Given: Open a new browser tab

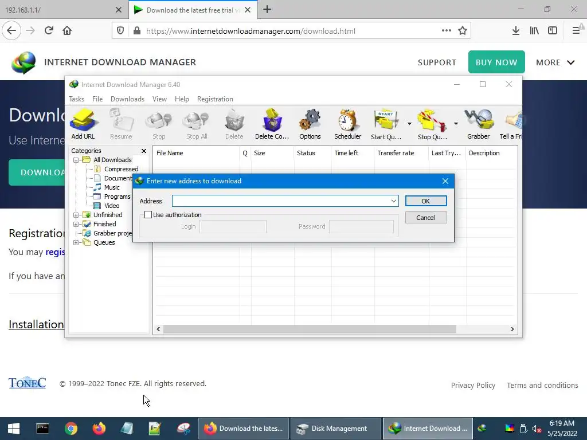Looking at the screenshot, I should pos(267,10).
